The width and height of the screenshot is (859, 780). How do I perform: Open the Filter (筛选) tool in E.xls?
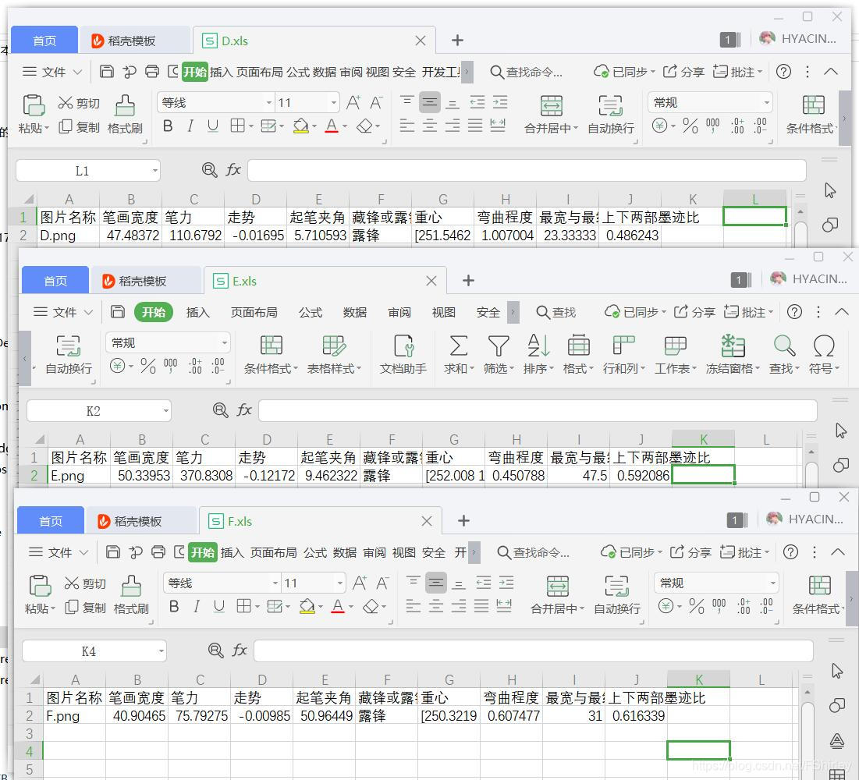[498, 353]
